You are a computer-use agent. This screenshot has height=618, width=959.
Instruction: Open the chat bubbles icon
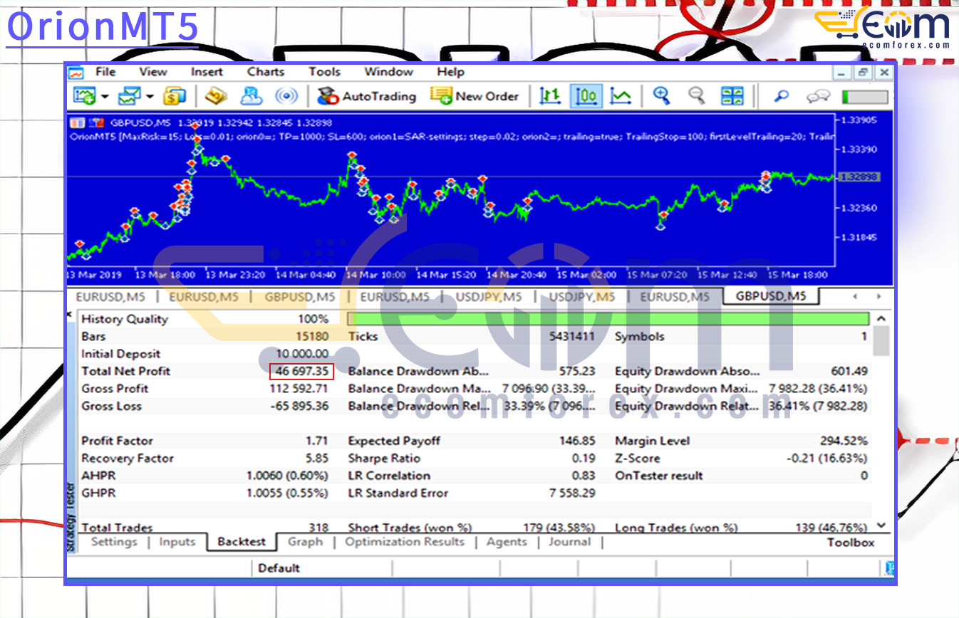[819, 96]
